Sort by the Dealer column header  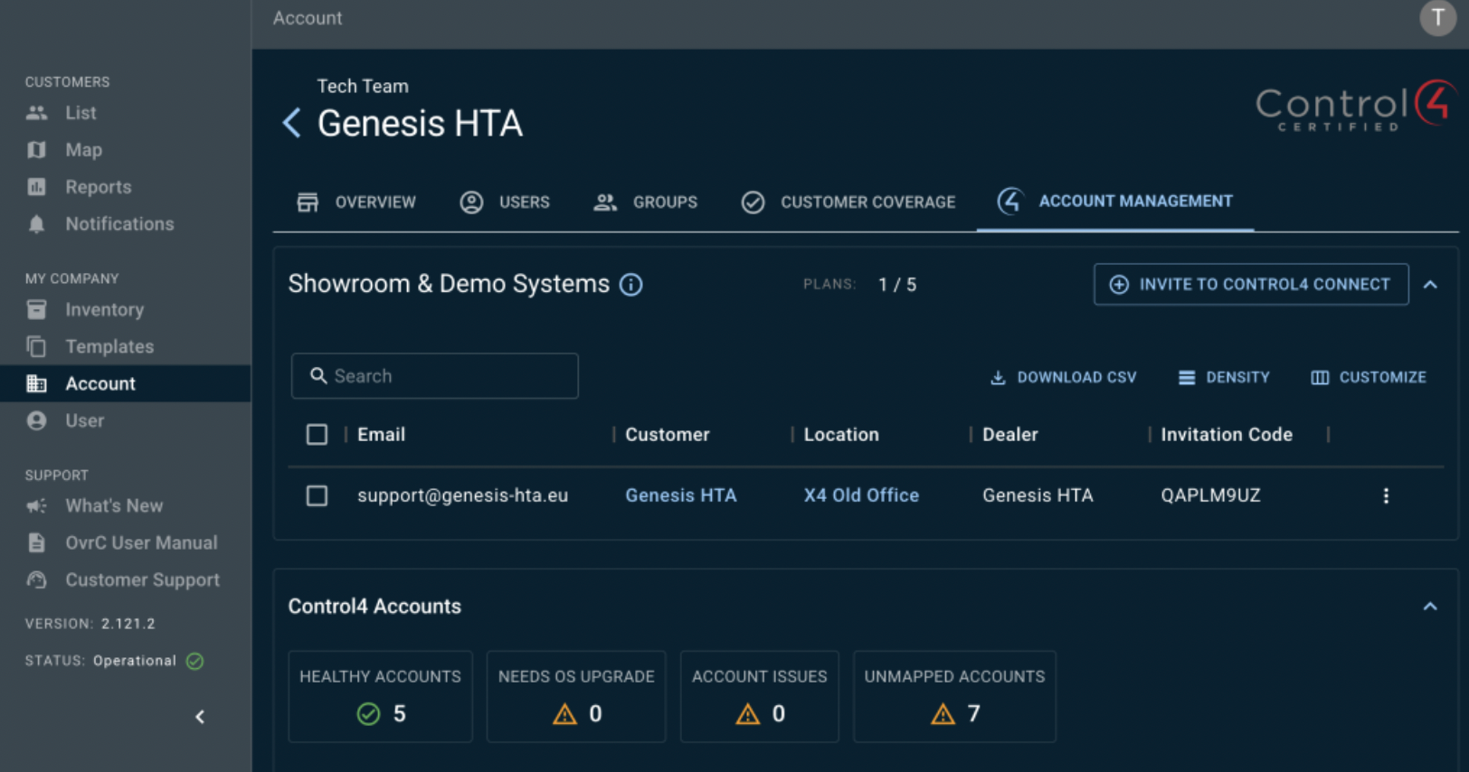[x=1009, y=435]
